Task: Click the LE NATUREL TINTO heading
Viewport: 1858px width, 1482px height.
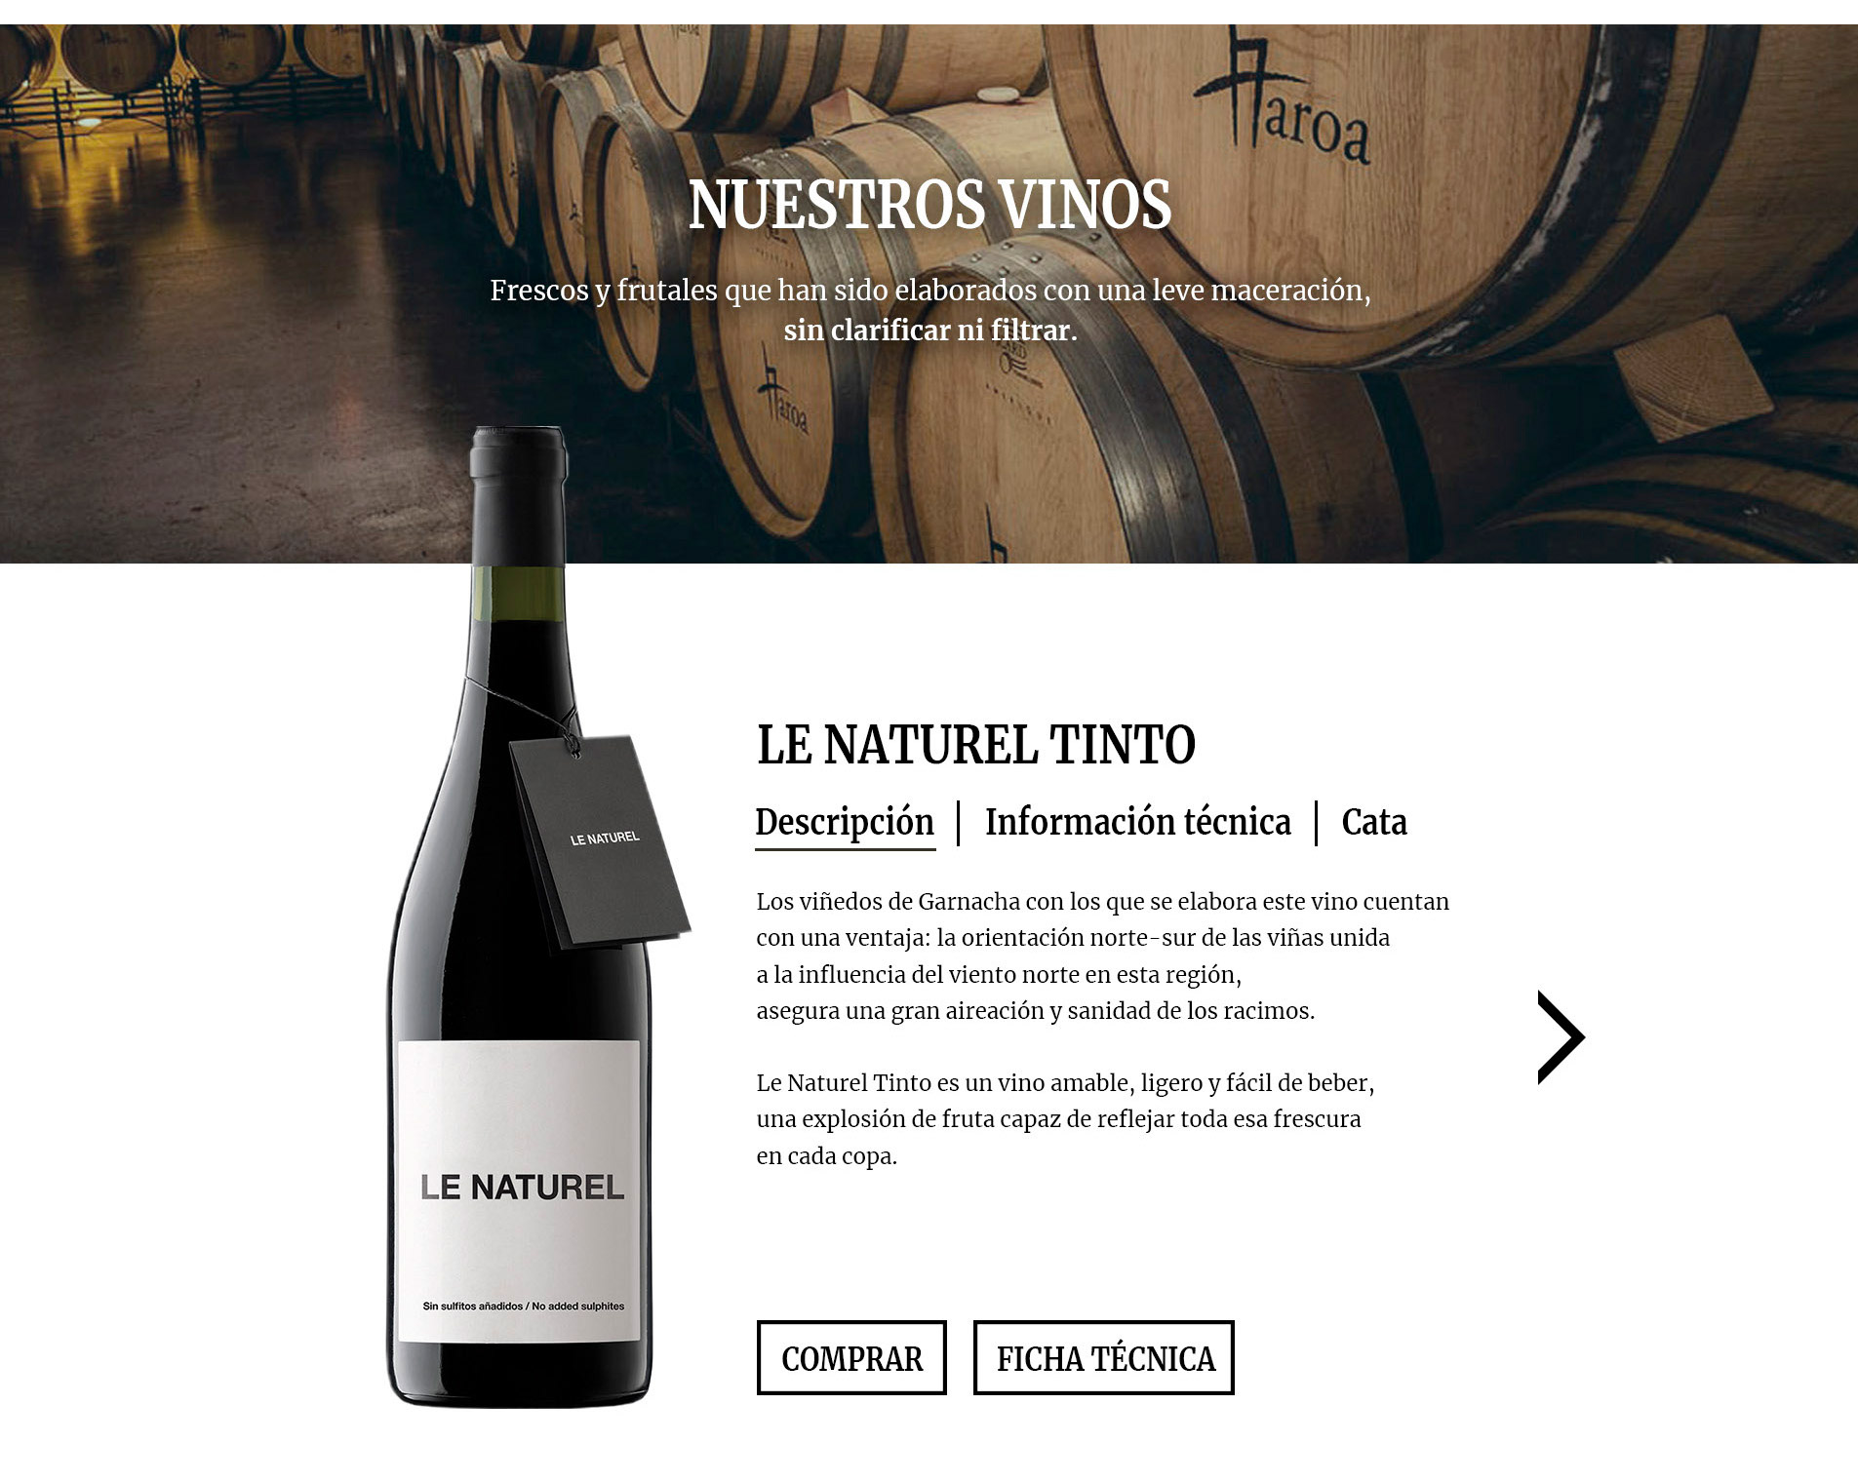Action: (x=976, y=745)
